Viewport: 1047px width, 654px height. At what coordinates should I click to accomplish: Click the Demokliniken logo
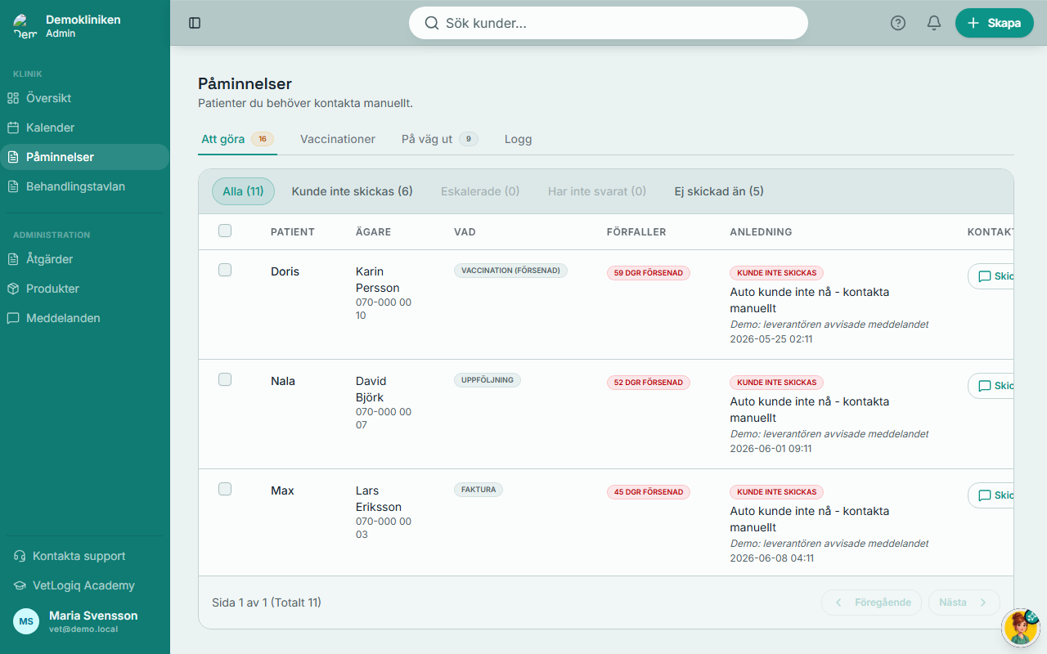coord(25,26)
